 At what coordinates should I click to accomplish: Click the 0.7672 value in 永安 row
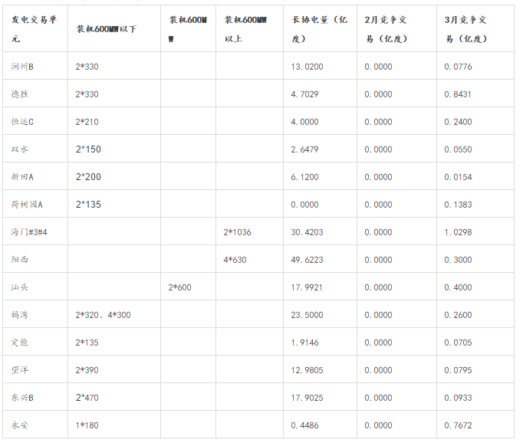coord(458,425)
